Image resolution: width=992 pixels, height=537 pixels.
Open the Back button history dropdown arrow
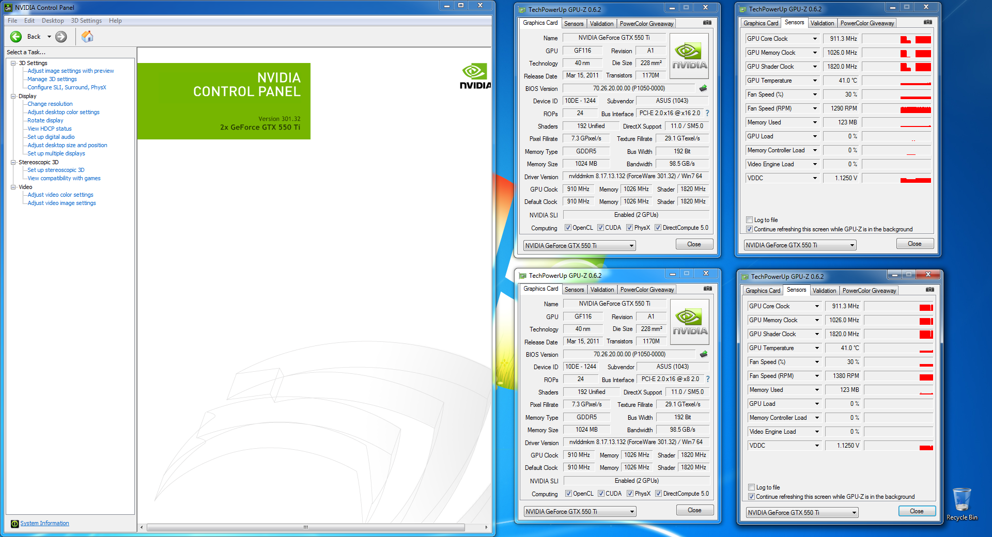click(49, 37)
